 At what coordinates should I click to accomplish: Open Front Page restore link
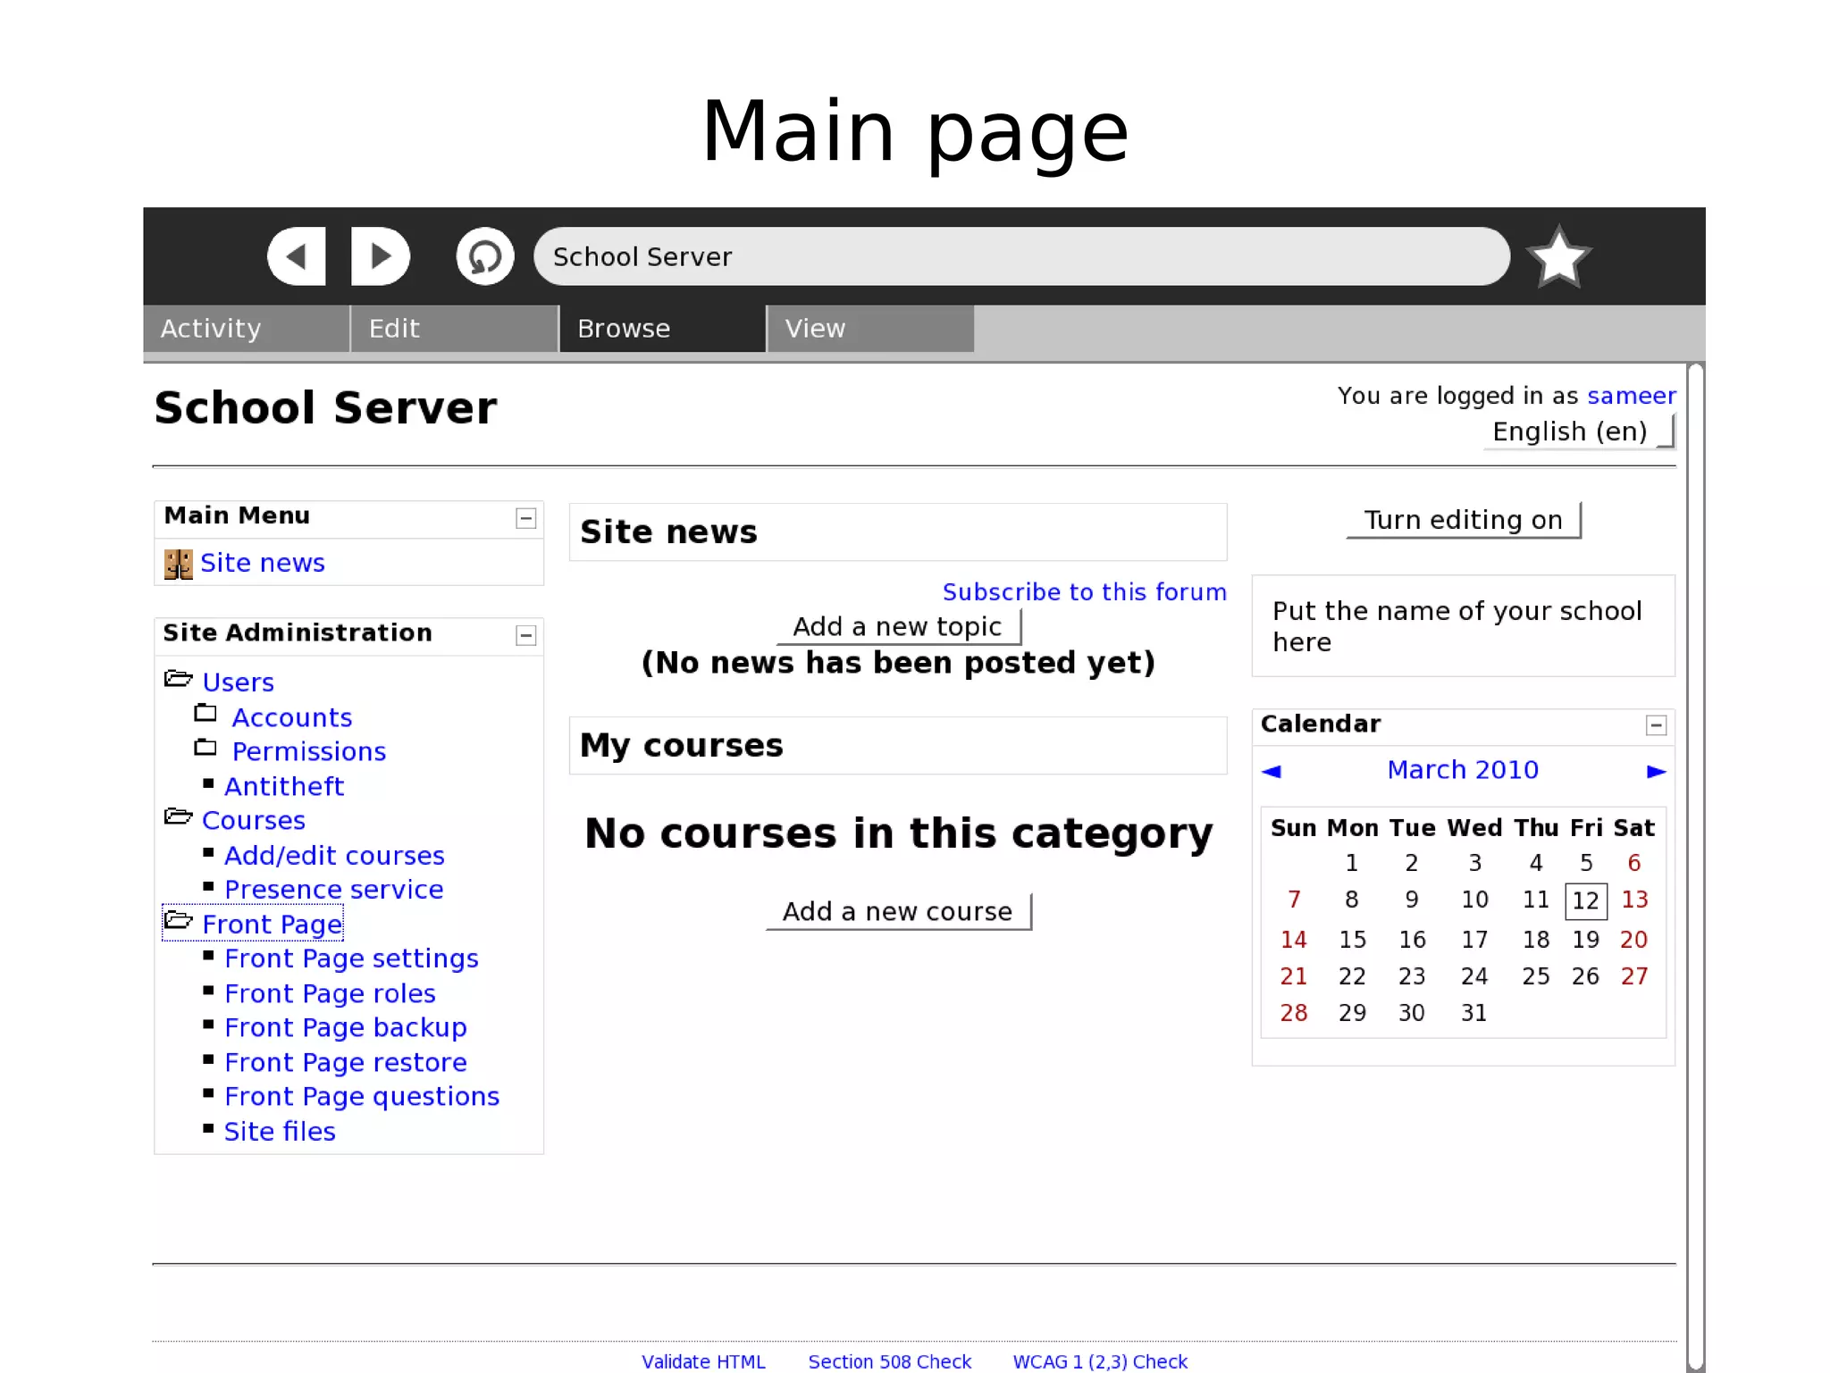click(346, 1062)
